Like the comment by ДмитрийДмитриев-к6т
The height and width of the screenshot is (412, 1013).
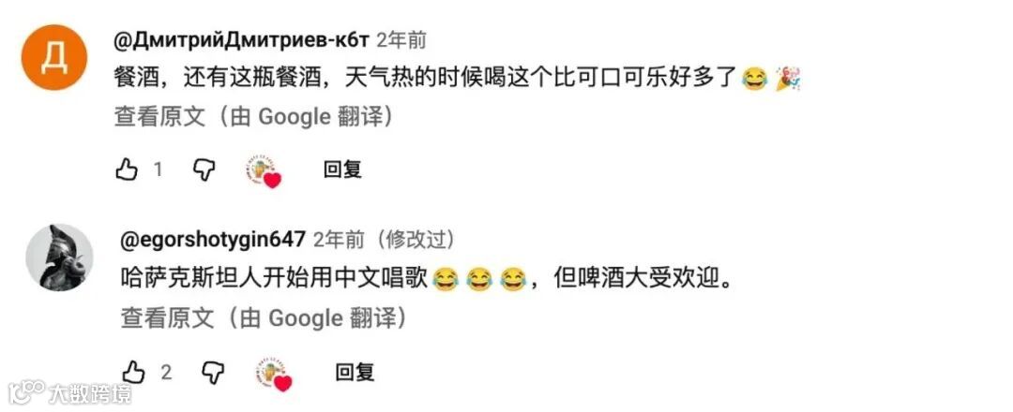[x=127, y=170]
